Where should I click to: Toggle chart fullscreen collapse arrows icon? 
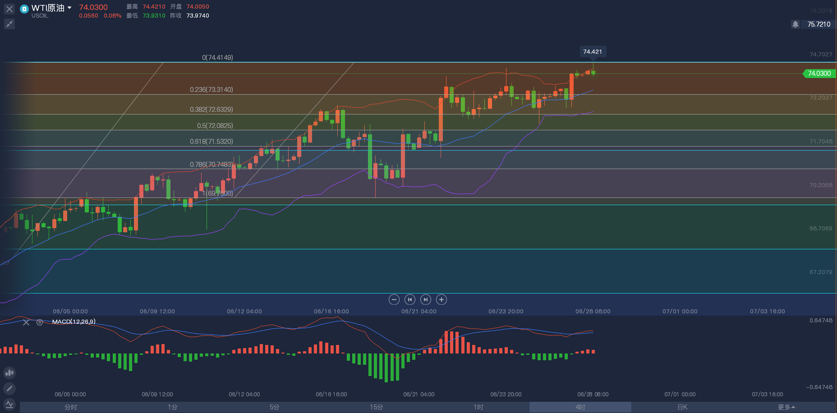point(9,24)
